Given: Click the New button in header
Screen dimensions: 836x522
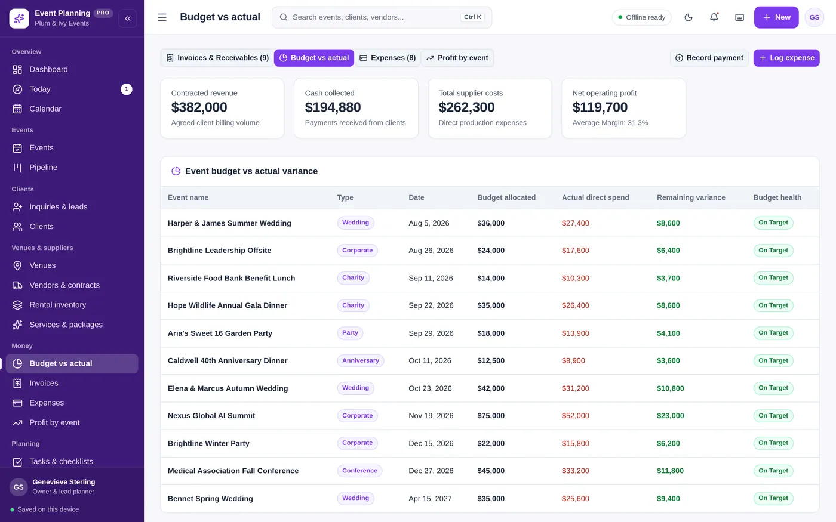Looking at the screenshot, I should (x=776, y=17).
